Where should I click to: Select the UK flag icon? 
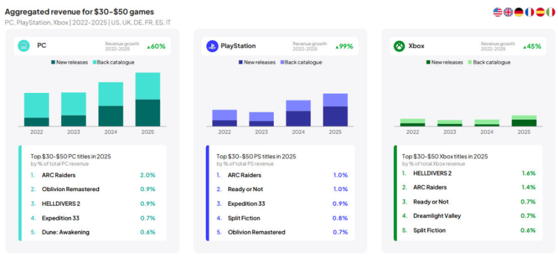click(508, 12)
